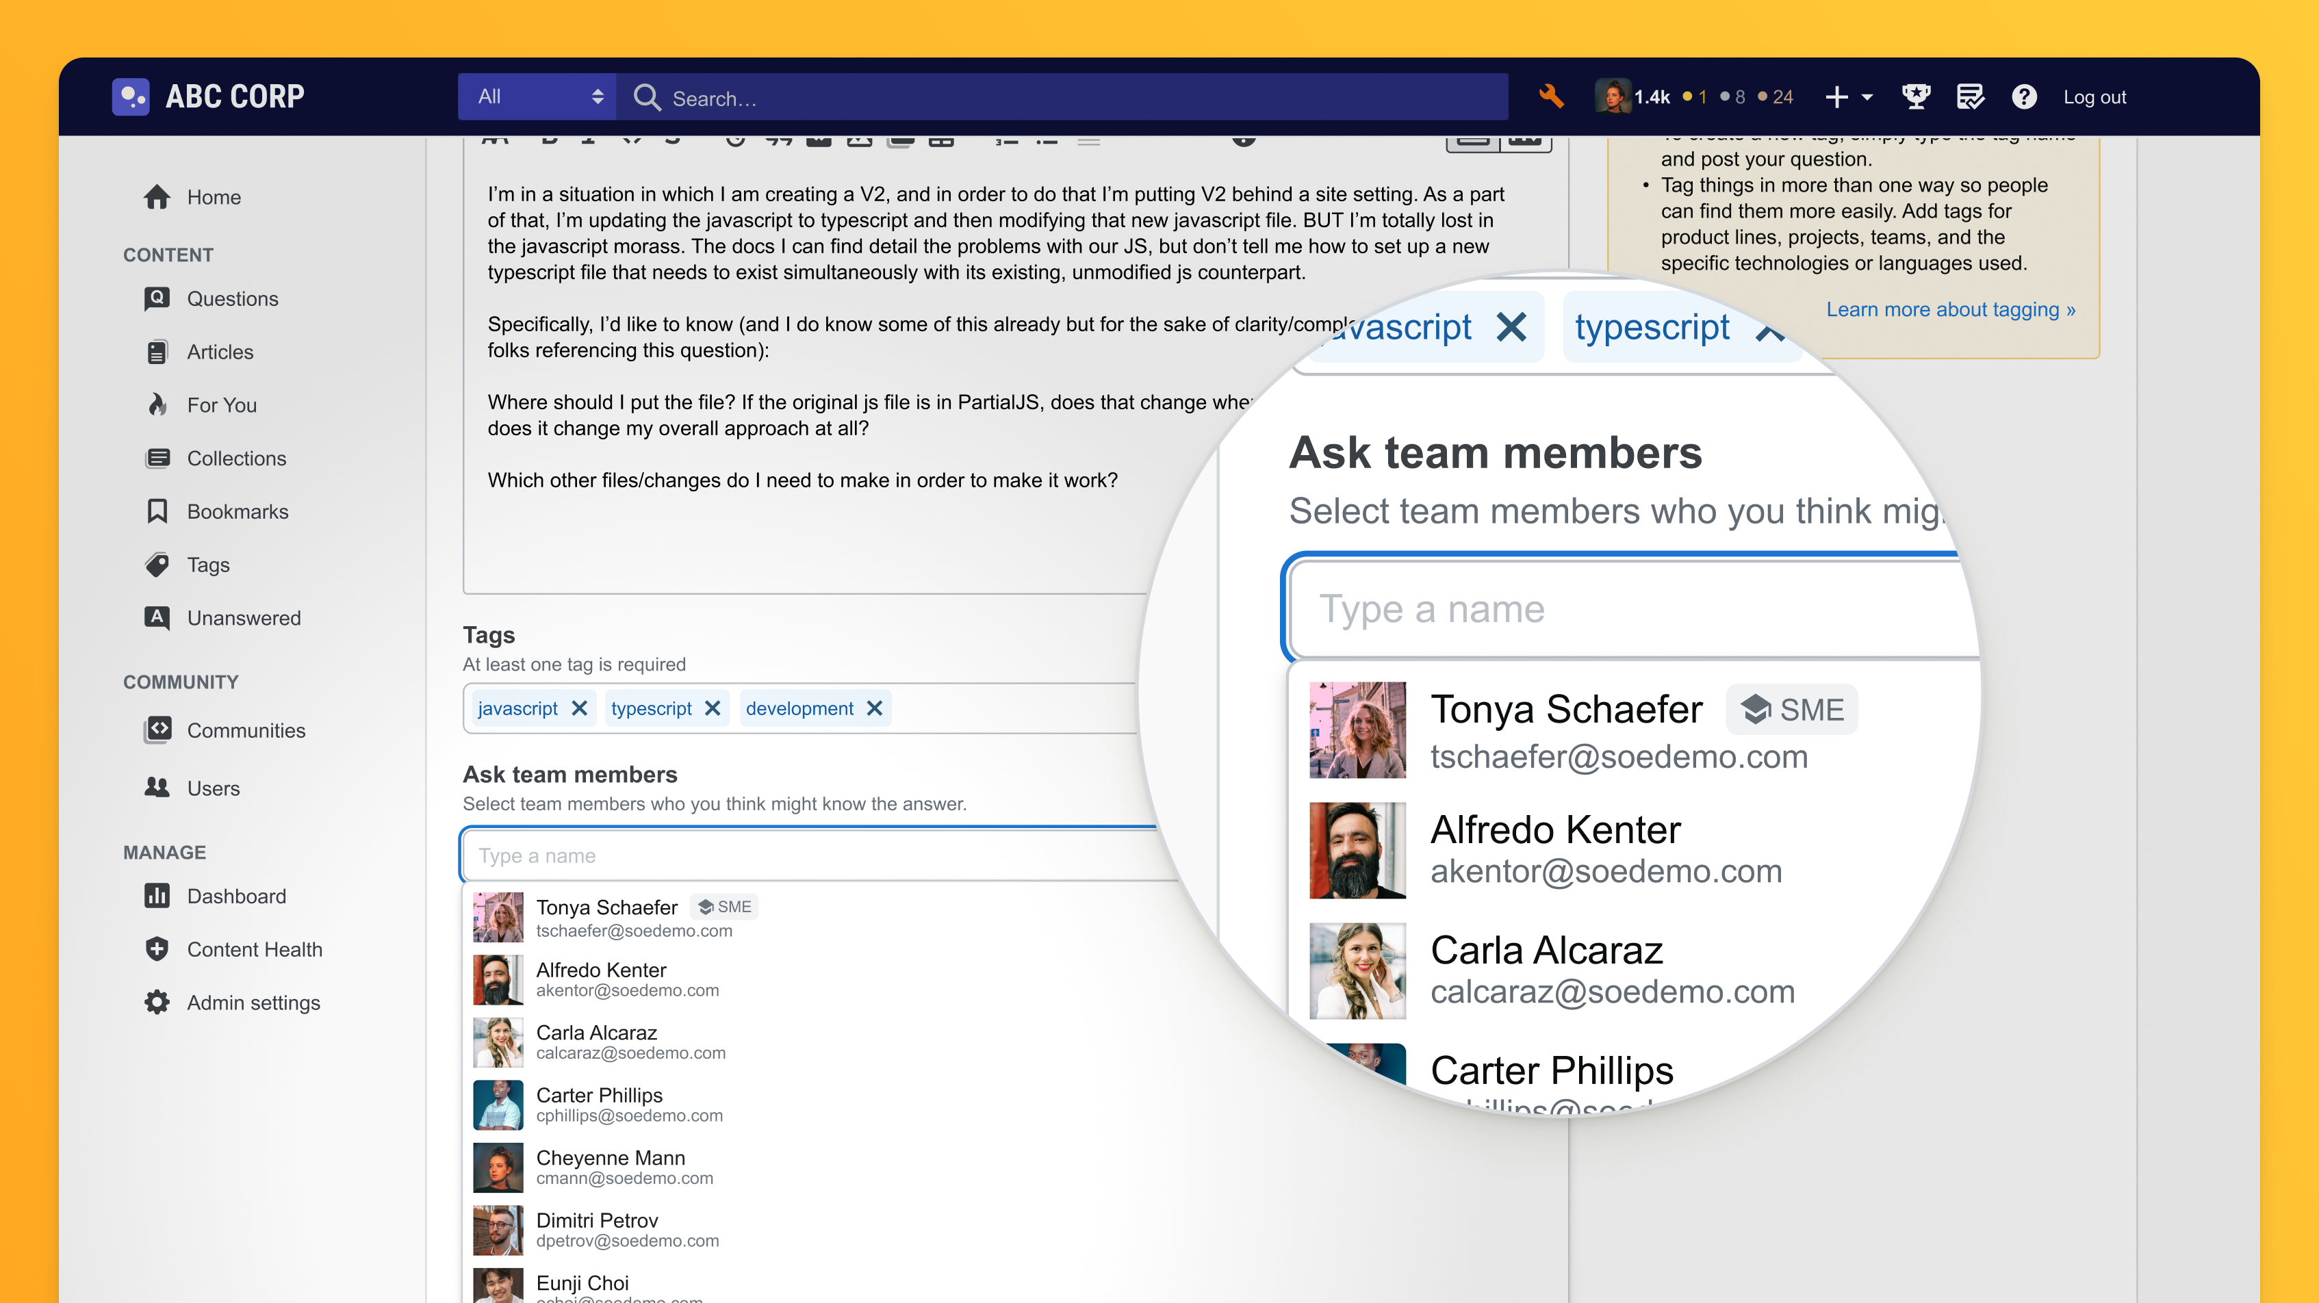Click the Dashboard icon in Manage section
Viewport: 2319px width, 1303px height.
pos(159,895)
